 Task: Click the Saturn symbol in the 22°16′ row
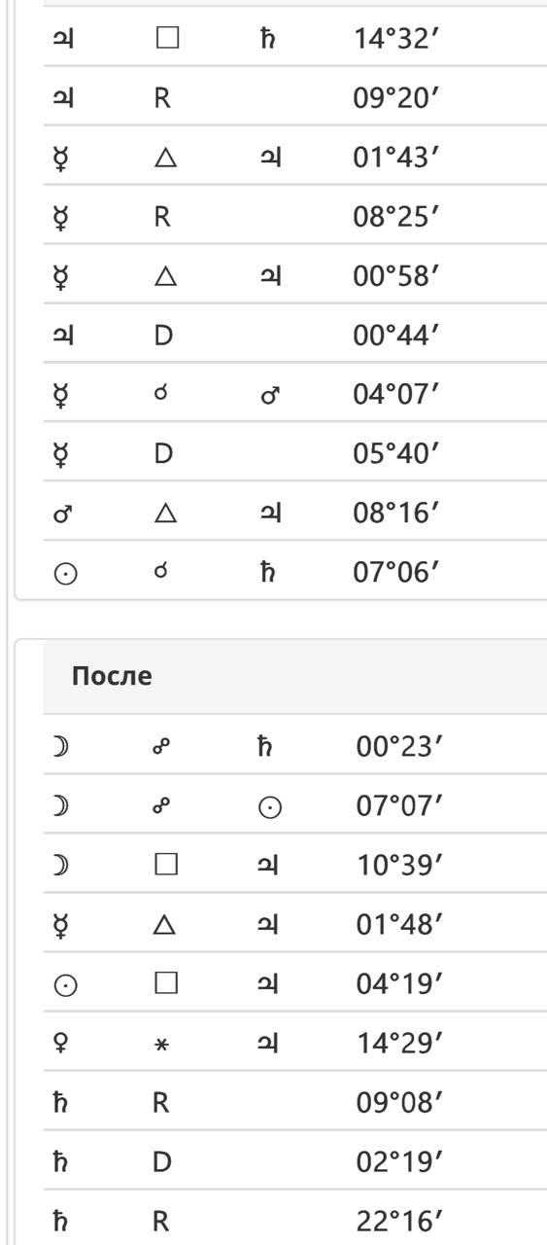59,1220
